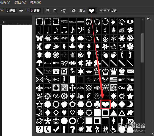Click the scrollbar up arrow in shape panel
The width and height of the screenshot is (154, 136).
[x=143, y=20]
